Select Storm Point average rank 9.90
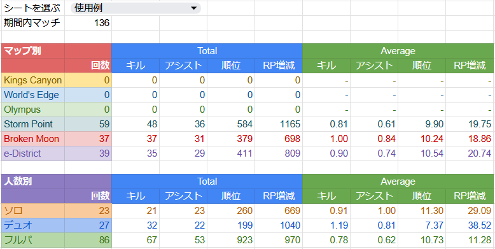 421,124
